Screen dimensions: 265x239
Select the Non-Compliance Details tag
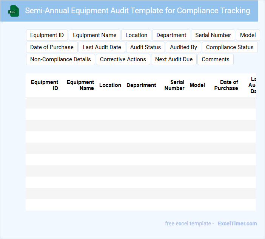pos(60,59)
